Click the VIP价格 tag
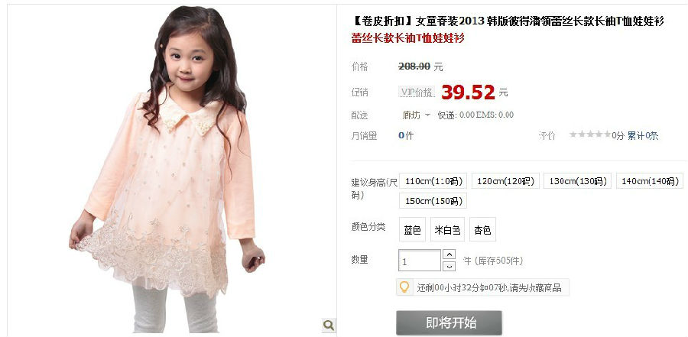The width and height of the screenshot is (688, 337). [x=417, y=92]
